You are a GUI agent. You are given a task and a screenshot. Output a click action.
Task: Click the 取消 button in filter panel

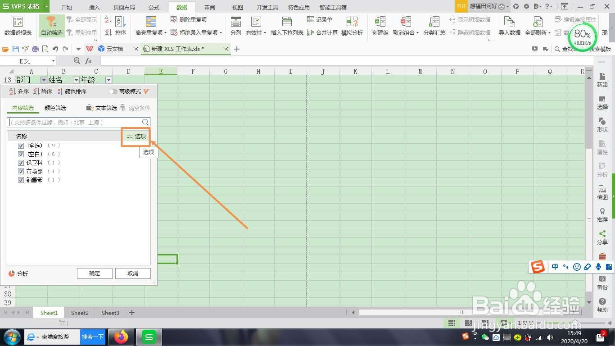click(x=133, y=273)
